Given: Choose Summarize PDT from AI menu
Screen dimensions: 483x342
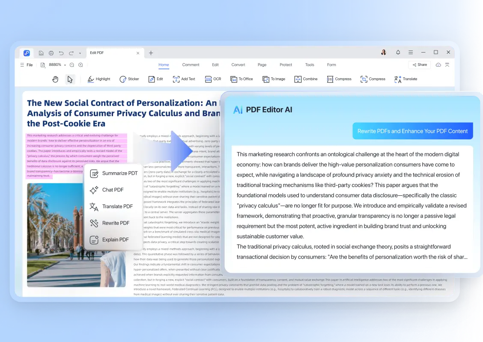Looking at the screenshot, I should pyautogui.click(x=113, y=174).
